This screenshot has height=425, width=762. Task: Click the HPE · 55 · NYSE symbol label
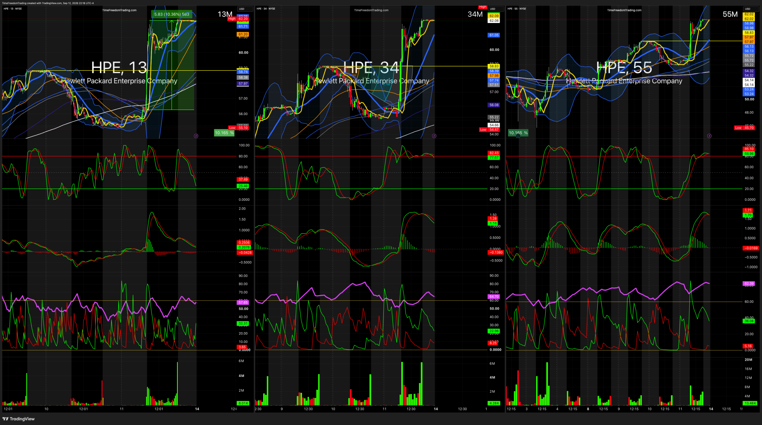(517, 8)
